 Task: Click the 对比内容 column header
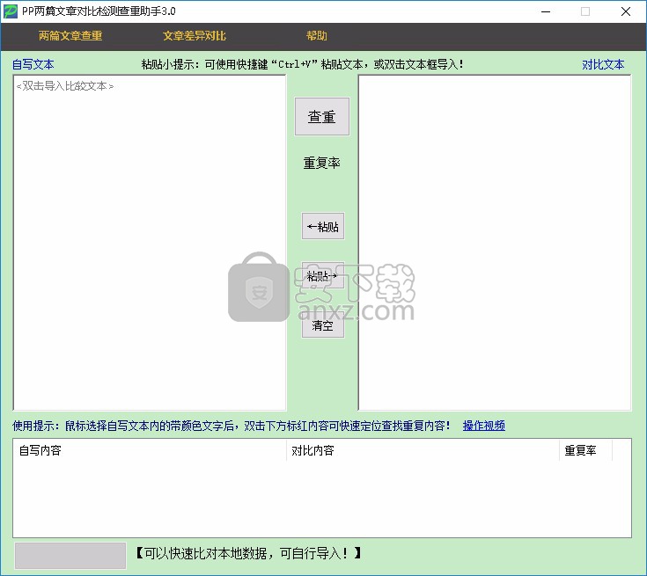click(423, 450)
